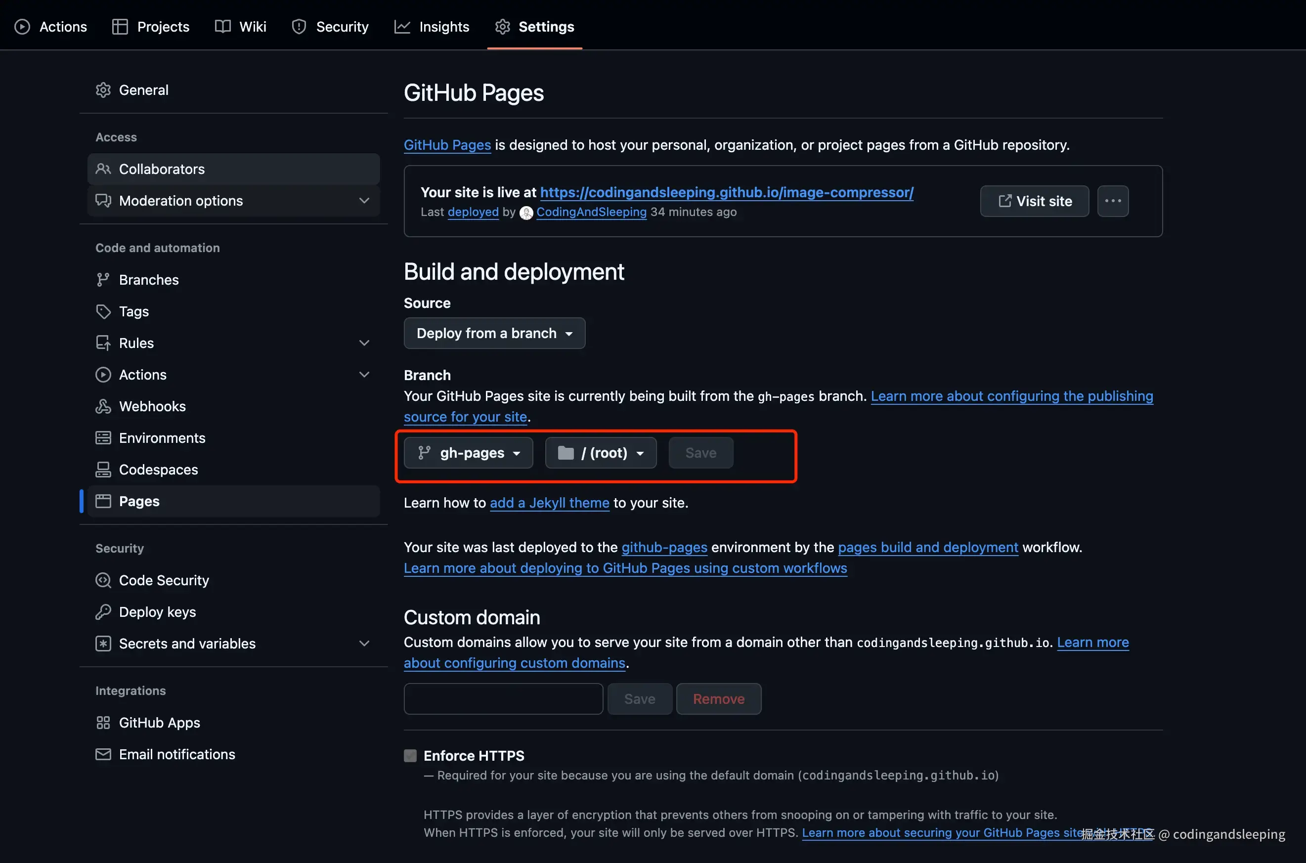1306x863 pixels.
Task: Select the Settings tab
Action: [x=534, y=26]
